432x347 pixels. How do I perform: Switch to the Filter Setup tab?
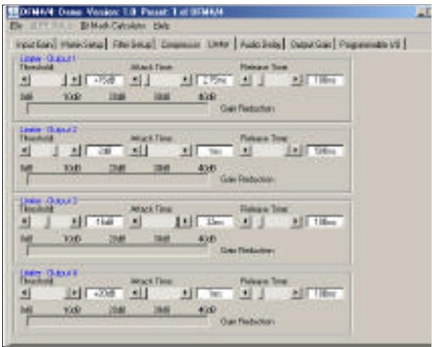(132, 44)
